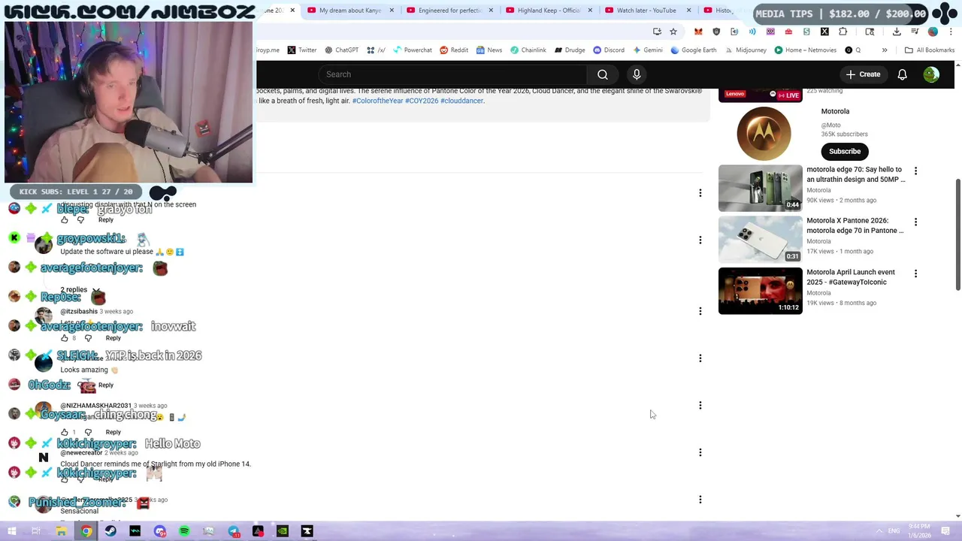Open News bookmark
This screenshot has width=962, height=541.
click(x=489, y=50)
